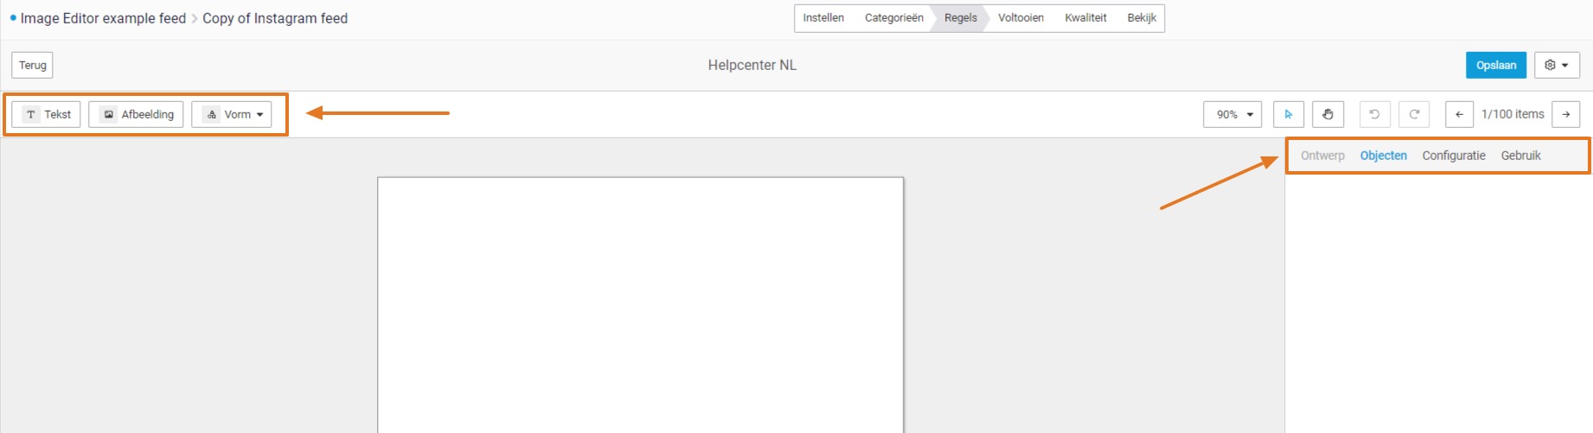Go to the Voltooien step
This screenshot has height=433, width=1593.
click(1020, 18)
